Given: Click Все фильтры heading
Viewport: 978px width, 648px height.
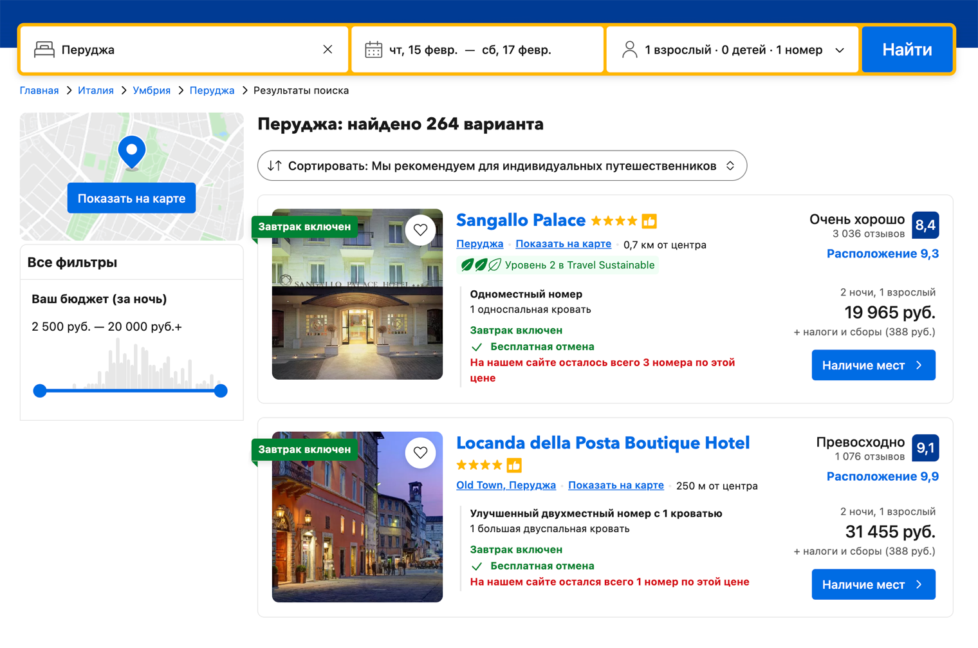Looking at the screenshot, I should pyautogui.click(x=72, y=262).
